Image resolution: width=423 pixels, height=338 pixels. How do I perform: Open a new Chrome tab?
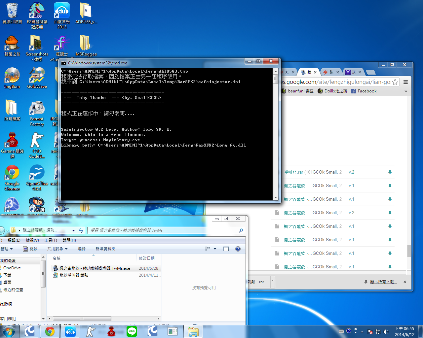371,72
